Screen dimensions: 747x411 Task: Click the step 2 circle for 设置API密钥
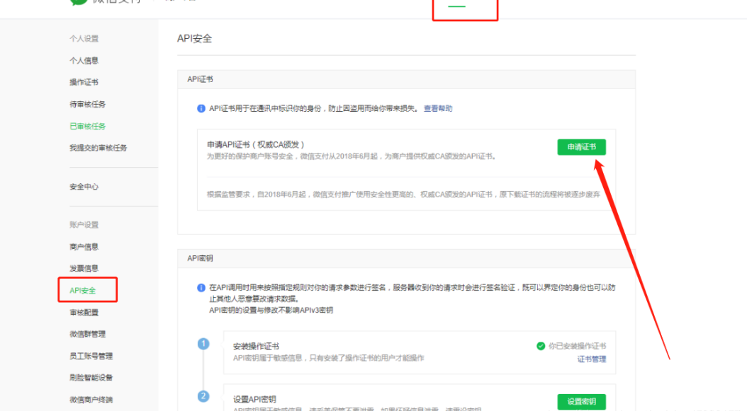coord(203,396)
